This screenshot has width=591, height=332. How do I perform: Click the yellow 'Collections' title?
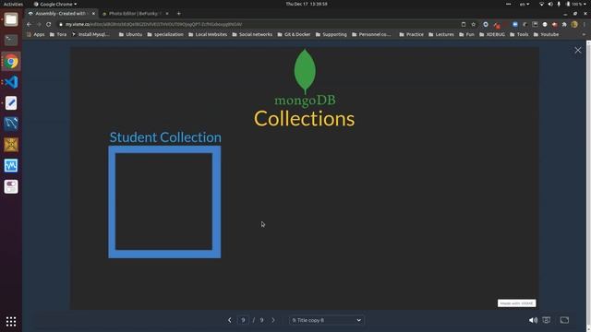(x=304, y=119)
